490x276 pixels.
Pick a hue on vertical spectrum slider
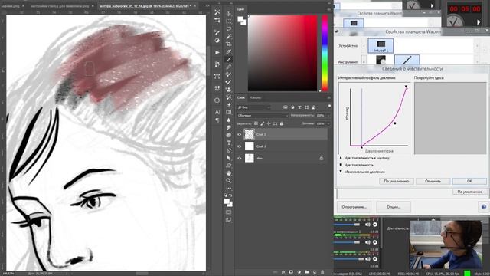(x=325, y=53)
